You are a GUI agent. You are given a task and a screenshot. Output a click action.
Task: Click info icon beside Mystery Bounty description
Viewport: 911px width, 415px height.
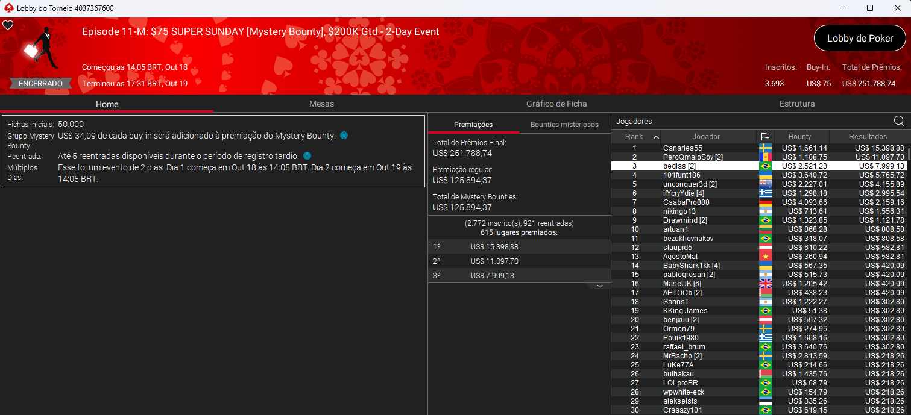click(x=344, y=136)
